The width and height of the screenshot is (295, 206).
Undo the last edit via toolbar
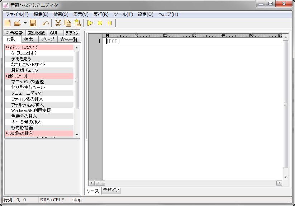tap(46, 23)
